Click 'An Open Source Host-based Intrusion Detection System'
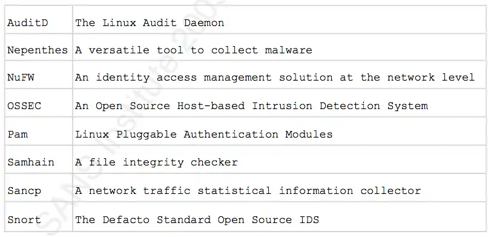Screen dimensions: 491x237 251,105
